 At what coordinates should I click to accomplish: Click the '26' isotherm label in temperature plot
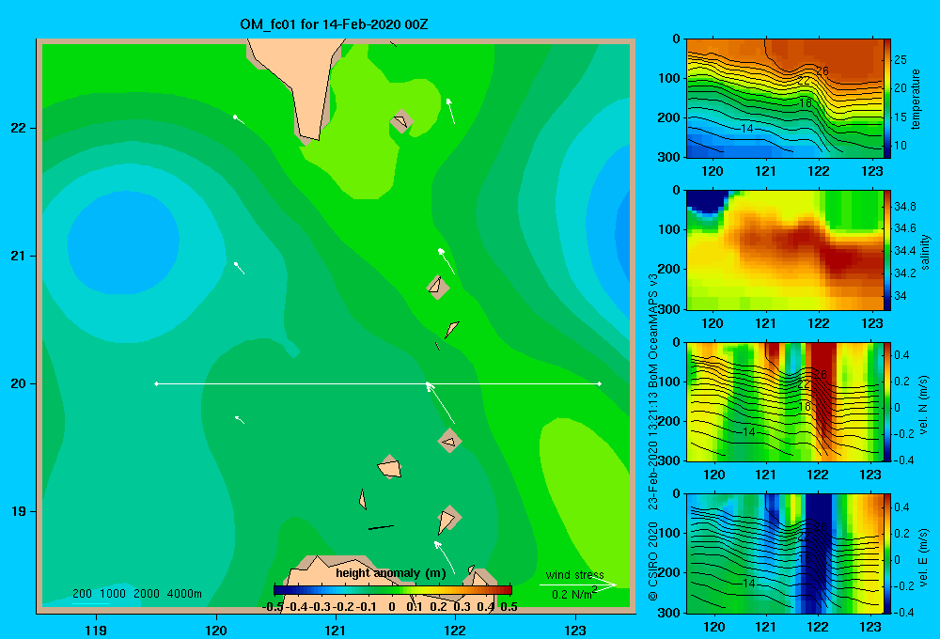[x=822, y=71]
